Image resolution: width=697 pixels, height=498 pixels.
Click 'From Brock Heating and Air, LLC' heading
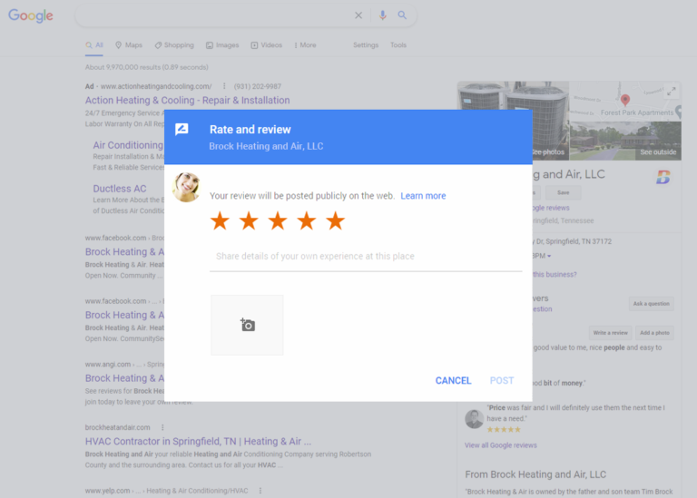pos(535,475)
